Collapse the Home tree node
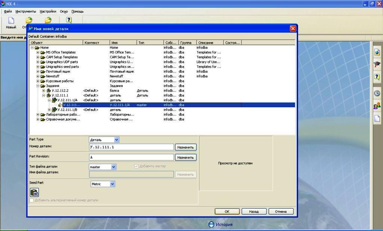 coord(32,47)
